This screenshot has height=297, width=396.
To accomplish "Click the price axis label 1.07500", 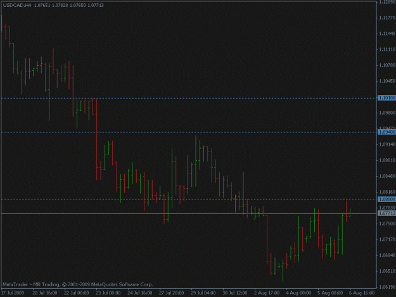I will pyautogui.click(x=387, y=224).
